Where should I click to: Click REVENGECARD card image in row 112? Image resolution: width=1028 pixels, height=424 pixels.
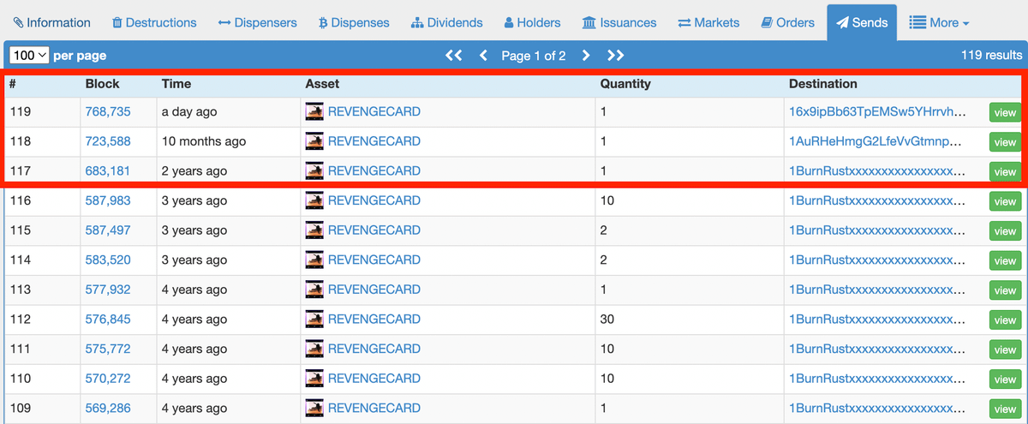[x=314, y=319]
